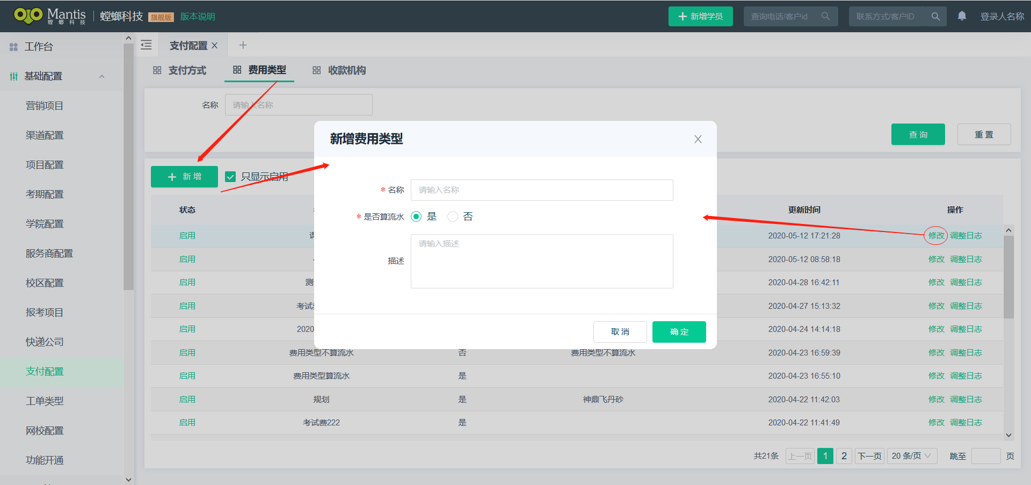This screenshot has width=1031, height=485.
Task: Click 启用 status in 规划 row
Action: (187, 399)
